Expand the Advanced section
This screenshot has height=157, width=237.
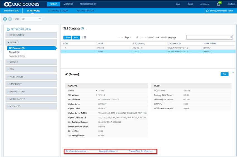click(x=31, y=106)
